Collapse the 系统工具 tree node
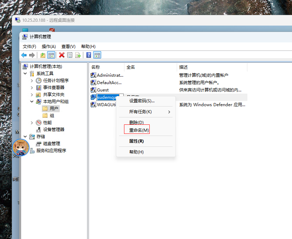292x239 pixels. pos(25,74)
